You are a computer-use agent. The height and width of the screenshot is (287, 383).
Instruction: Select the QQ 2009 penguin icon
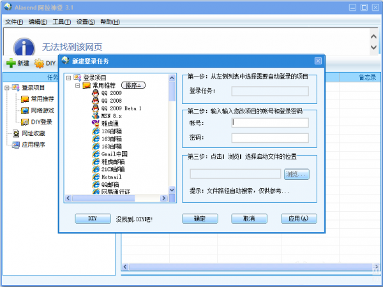point(96,93)
